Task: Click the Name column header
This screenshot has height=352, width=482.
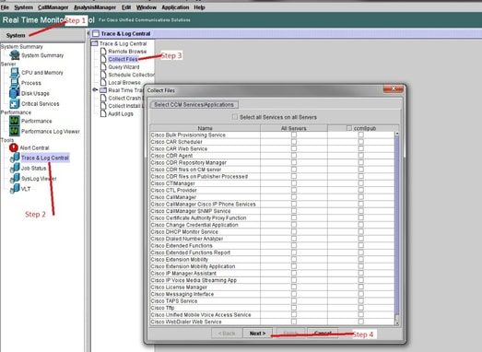Action: 205,128
